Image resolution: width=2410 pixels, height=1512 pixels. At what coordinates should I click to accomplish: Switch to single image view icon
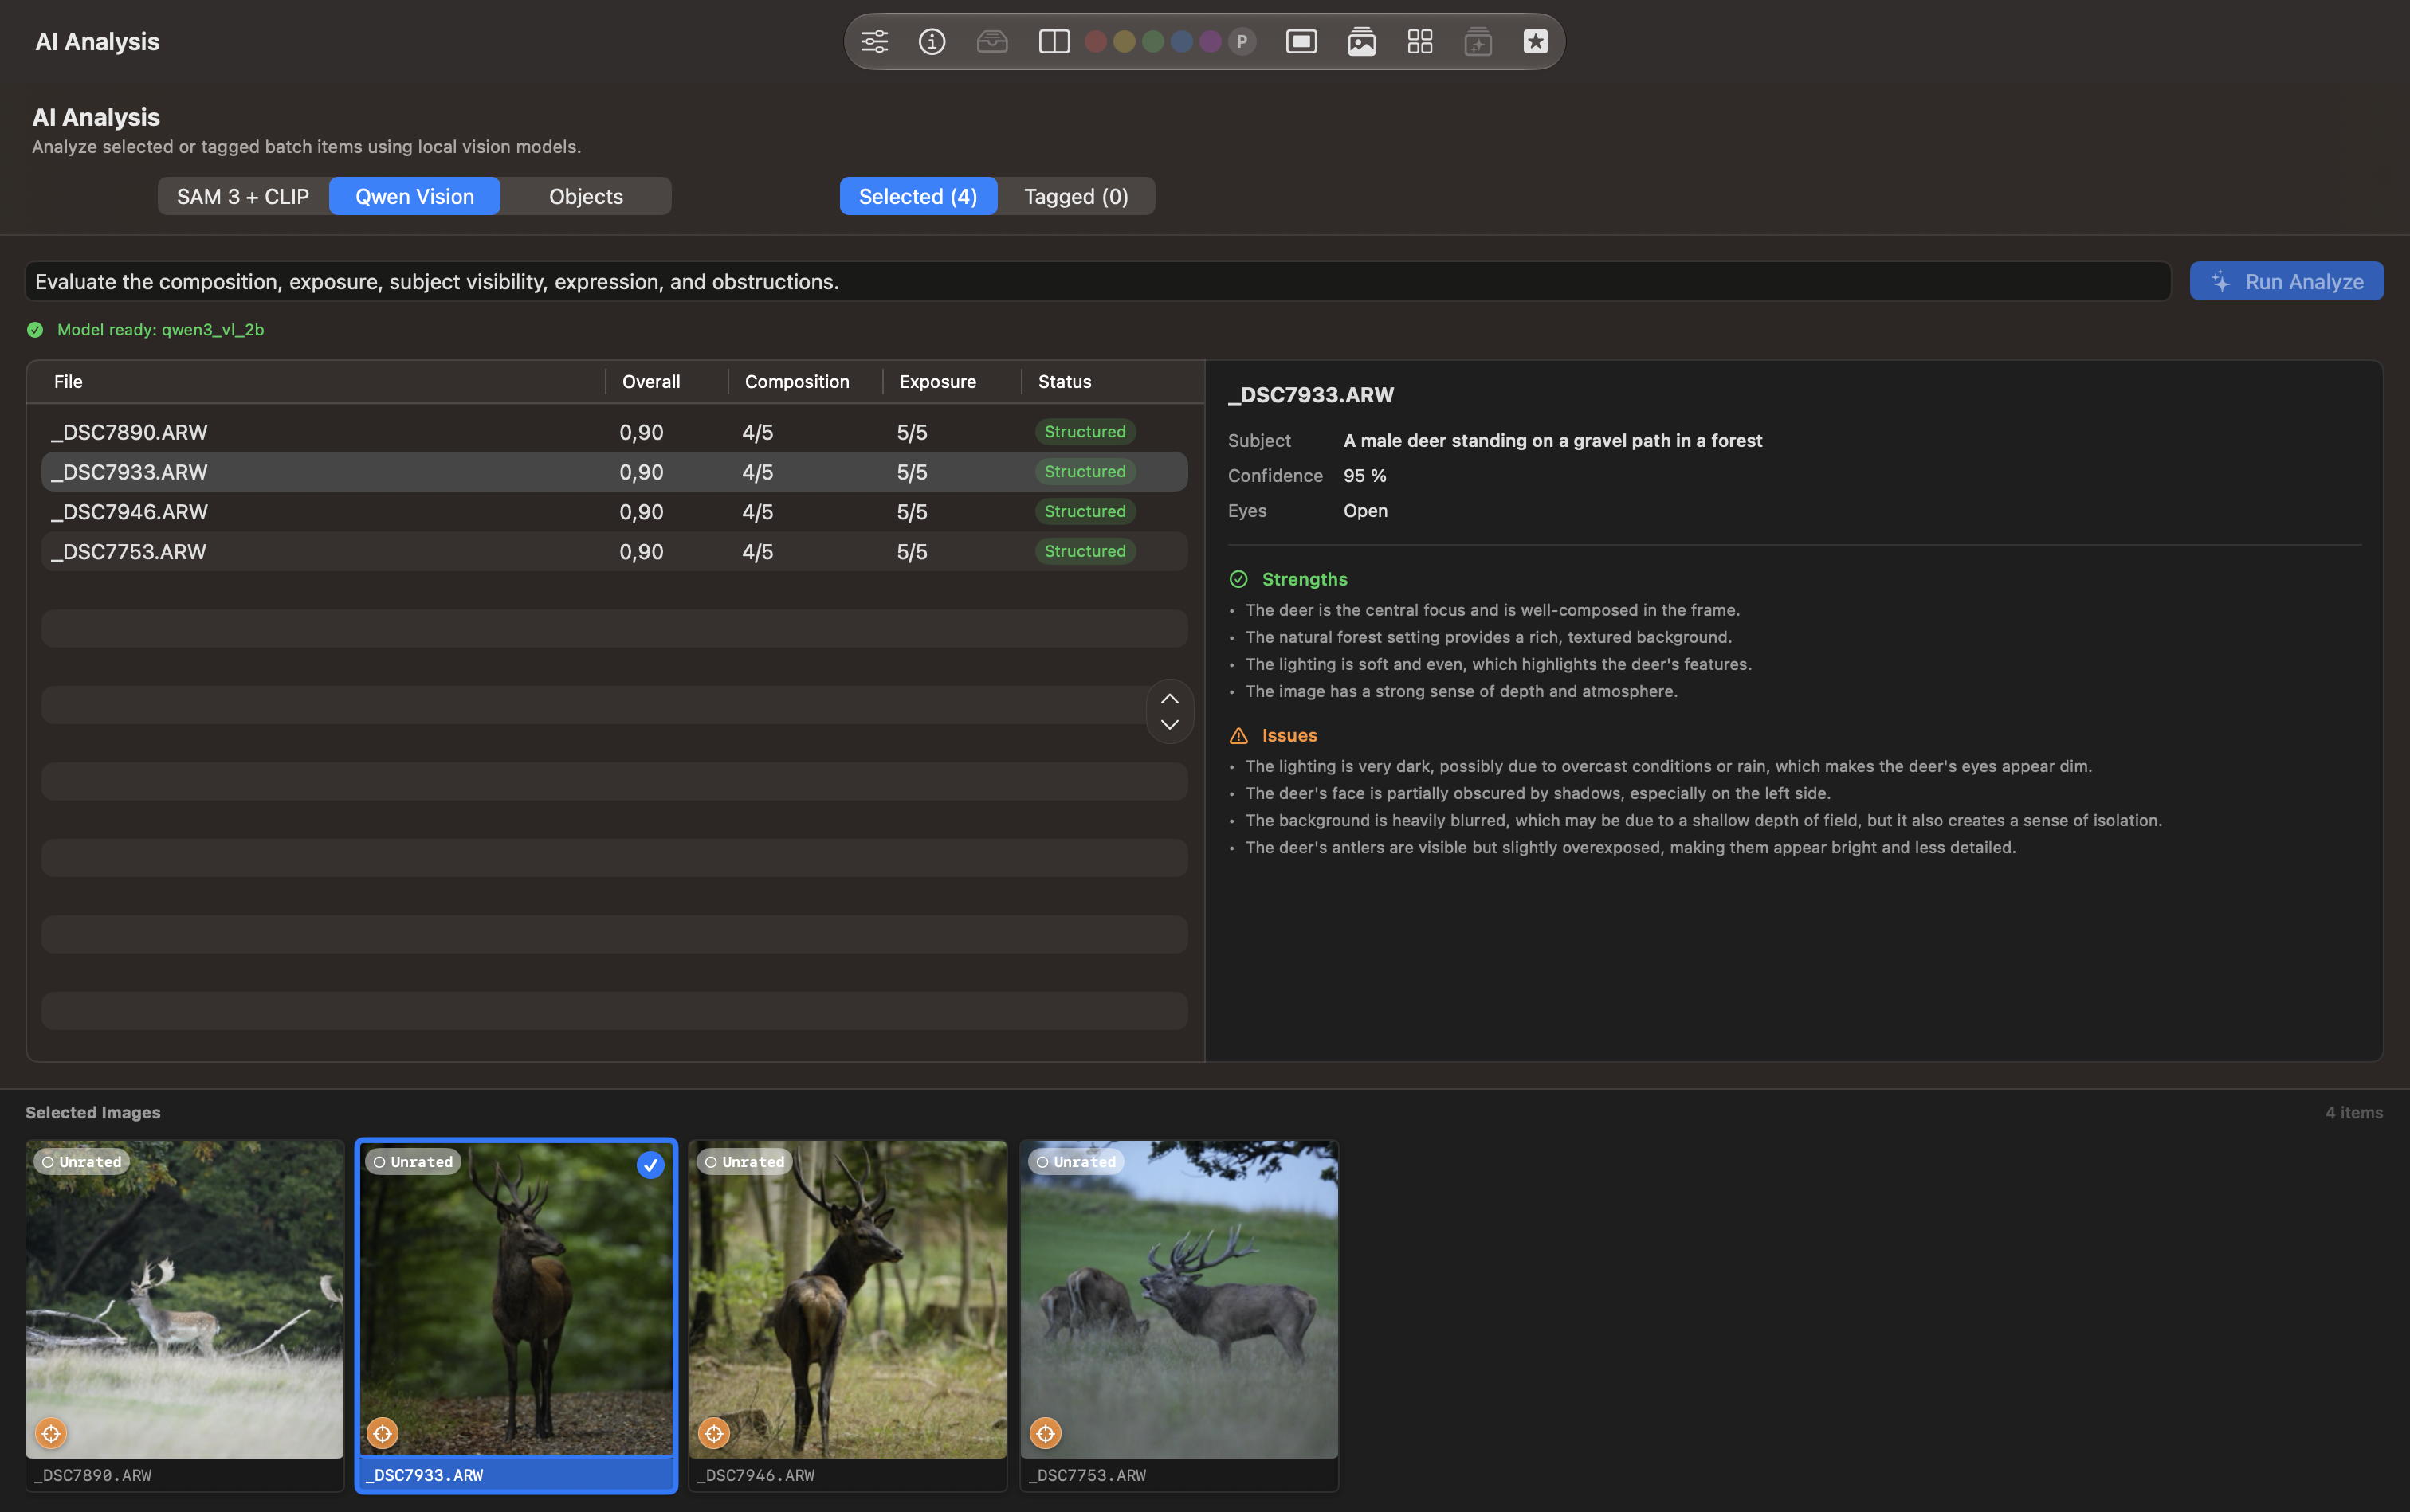1301,41
